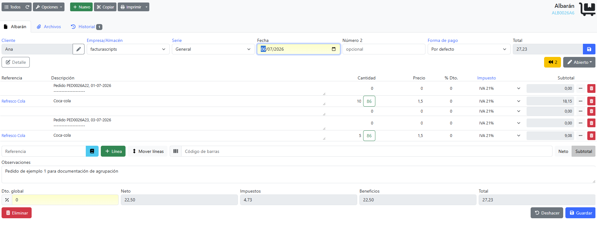Viewport: 597px width, 227px height.
Task: Delete the first Refresco Cola line via its trash icon
Action: [591, 101]
